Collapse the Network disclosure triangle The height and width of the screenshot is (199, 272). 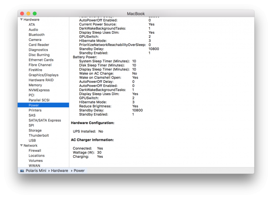click(x=21, y=145)
